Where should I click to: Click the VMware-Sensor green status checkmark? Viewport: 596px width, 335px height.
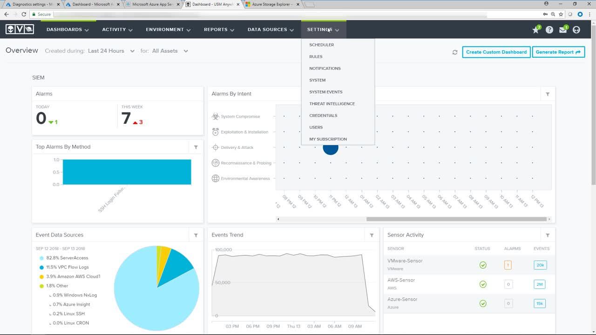pyautogui.click(x=483, y=265)
